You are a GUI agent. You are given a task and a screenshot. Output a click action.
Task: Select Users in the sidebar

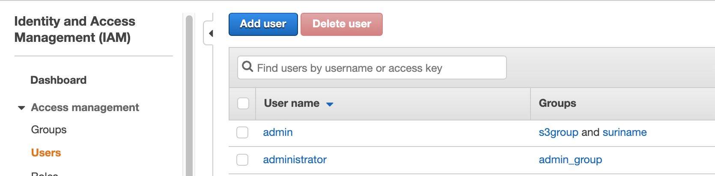[46, 153]
